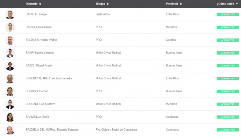
Task: Open Brizuela del Moral's portrait
Action: coord(10,130)
